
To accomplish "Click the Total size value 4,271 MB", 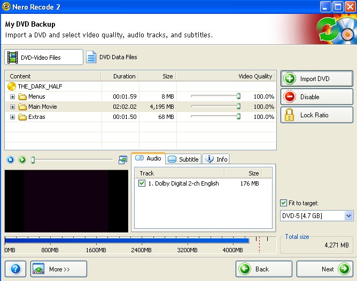I will (x=337, y=245).
